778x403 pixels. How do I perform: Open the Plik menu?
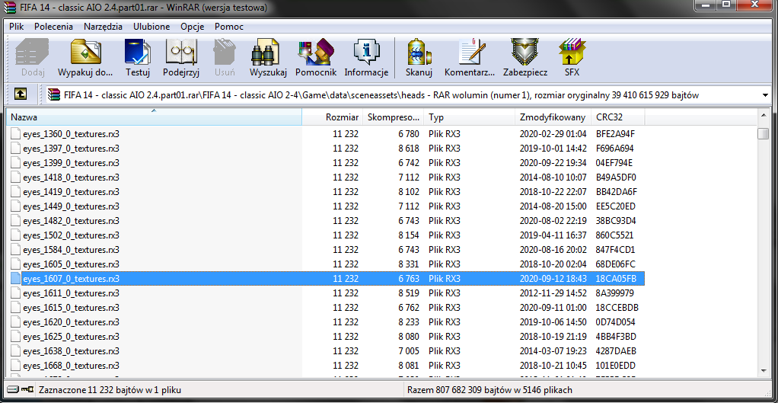[17, 27]
